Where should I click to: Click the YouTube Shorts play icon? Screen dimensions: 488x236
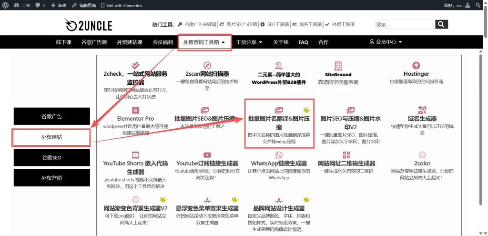[136, 154]
